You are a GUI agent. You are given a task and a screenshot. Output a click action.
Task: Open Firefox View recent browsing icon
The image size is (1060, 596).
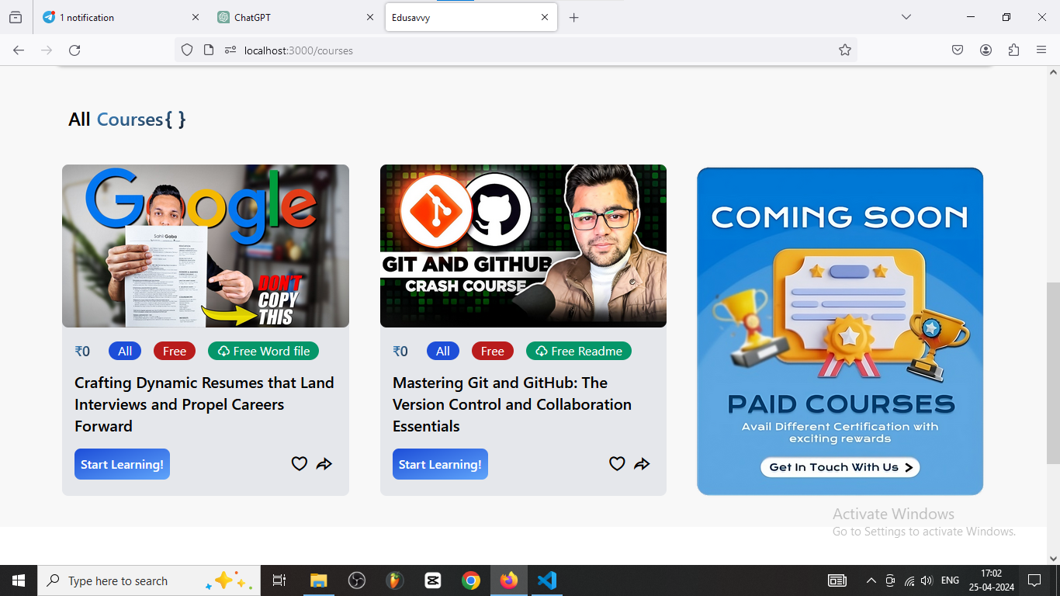tap(16, 17)
